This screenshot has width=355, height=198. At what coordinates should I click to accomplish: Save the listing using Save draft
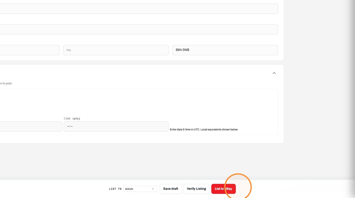pos(171,189)
